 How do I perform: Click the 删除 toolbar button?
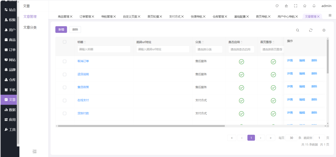coord(75,29)
